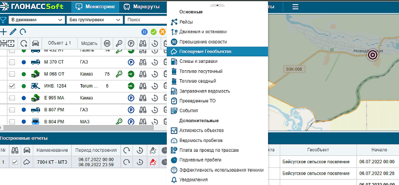Click the collapse all rows icon in header

coord(3,43)
